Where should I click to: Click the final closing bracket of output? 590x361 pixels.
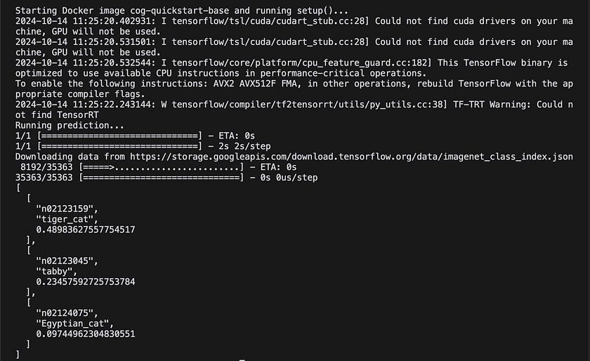[x=18, y=355]
